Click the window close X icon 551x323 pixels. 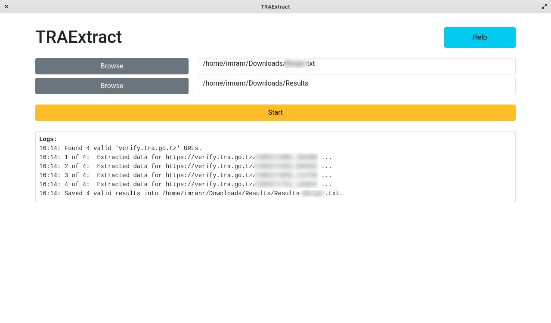[6, 6]
